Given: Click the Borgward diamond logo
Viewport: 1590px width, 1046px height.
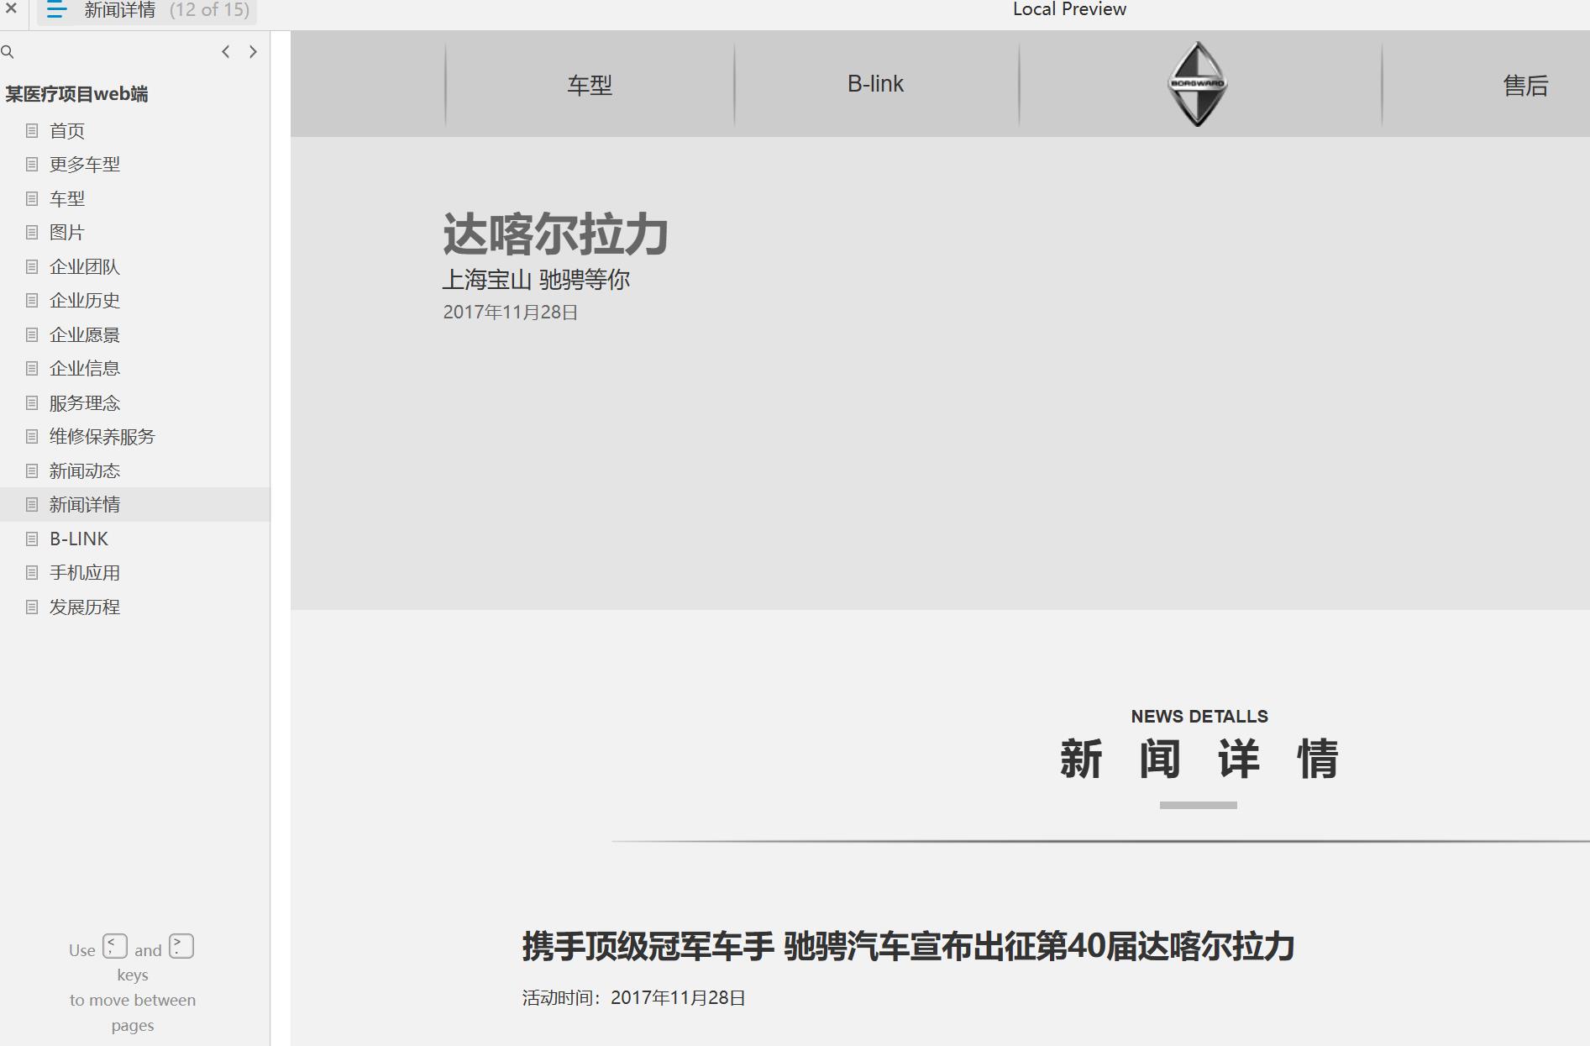Looking at the screenshot, I should pyautogui.click(x=1198, y=84).
